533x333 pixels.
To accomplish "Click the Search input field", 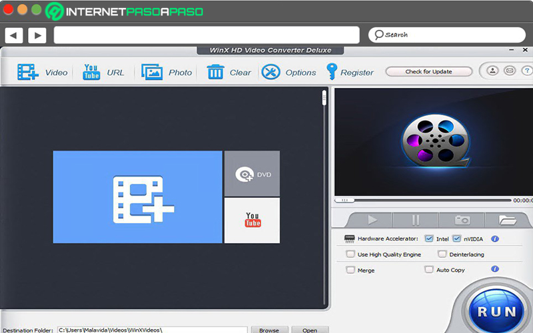I will [x=447, y=35].
